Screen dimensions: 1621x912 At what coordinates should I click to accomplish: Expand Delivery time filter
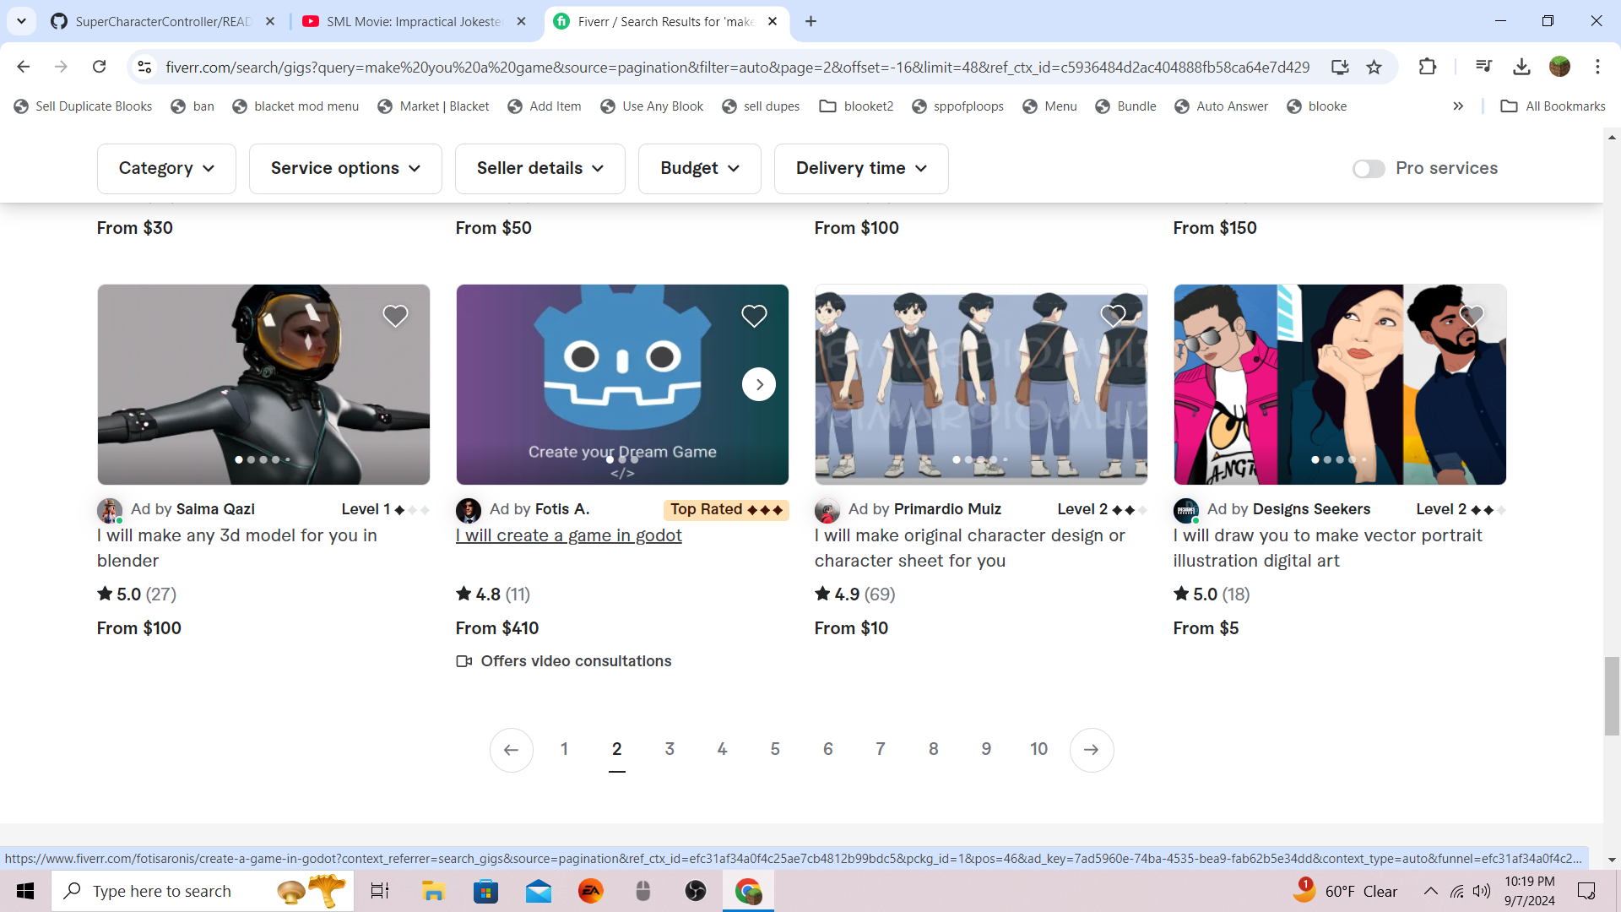(x=860, y=169)
